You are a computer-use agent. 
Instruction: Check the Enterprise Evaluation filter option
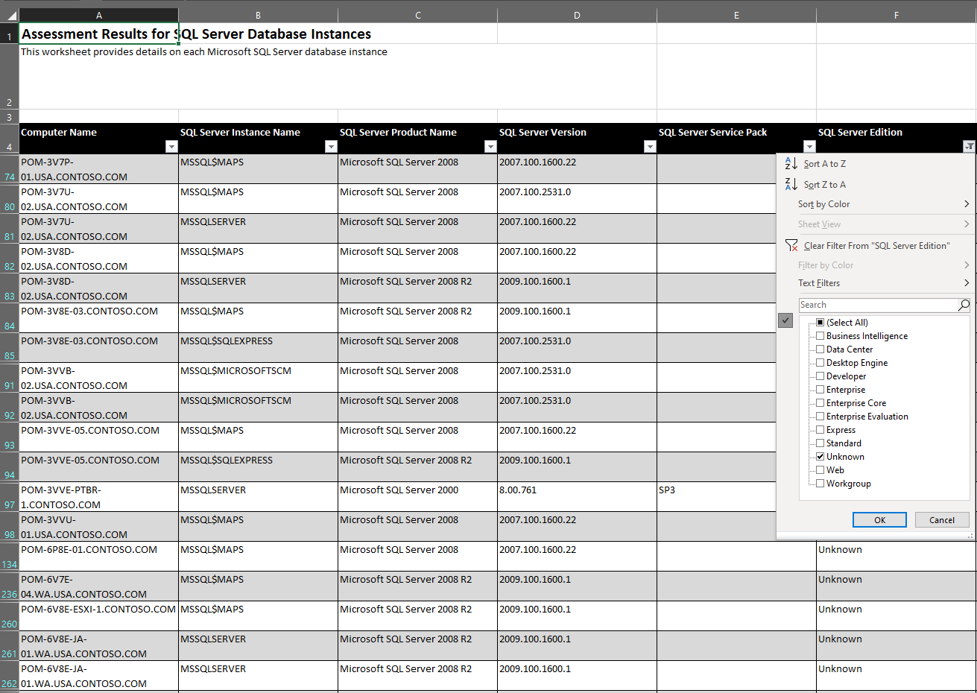click(820, 417)
